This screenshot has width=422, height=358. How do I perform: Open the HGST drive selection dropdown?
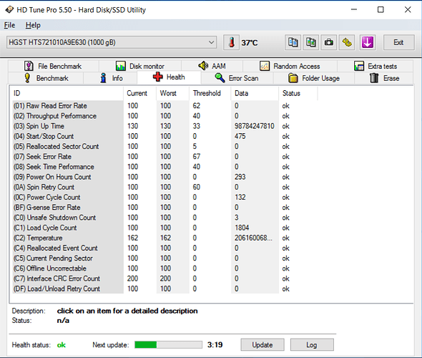click(112, 42)
